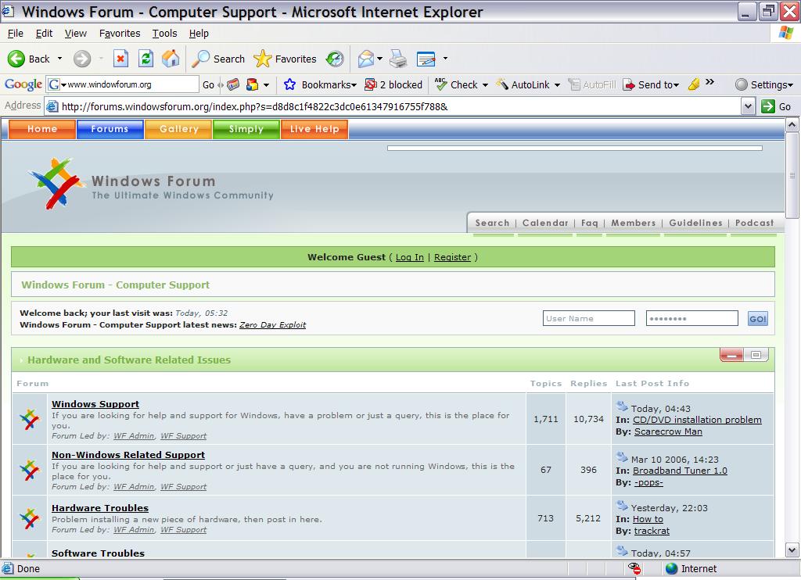This screenshot has height=580, width=801.
Task: Expand the AutoLink dropdown arrow
Action: click(557, 84)
